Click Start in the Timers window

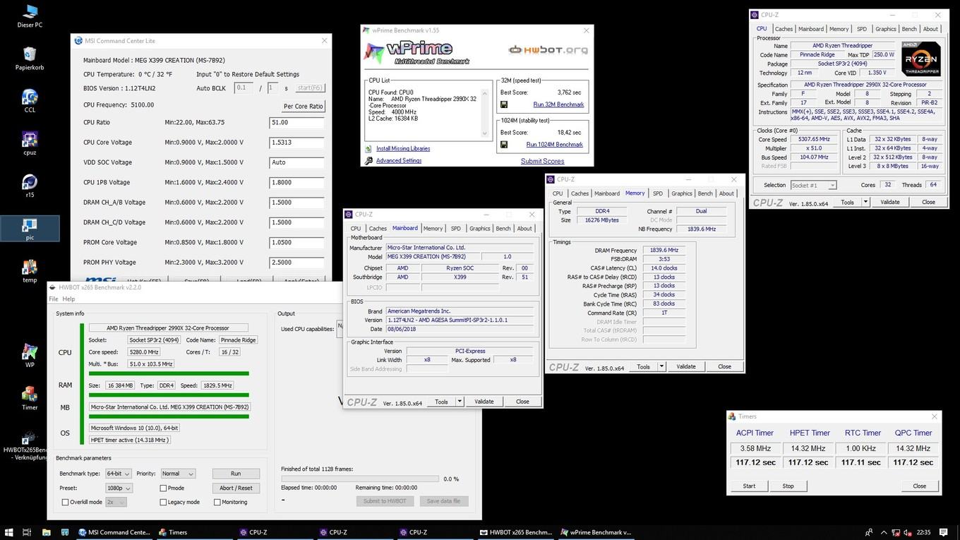coord(749,486)
